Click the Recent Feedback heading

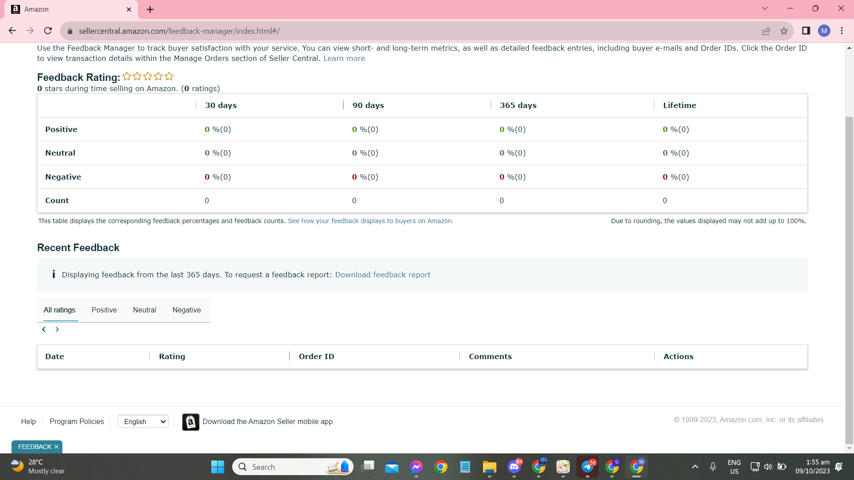point(78,248)
